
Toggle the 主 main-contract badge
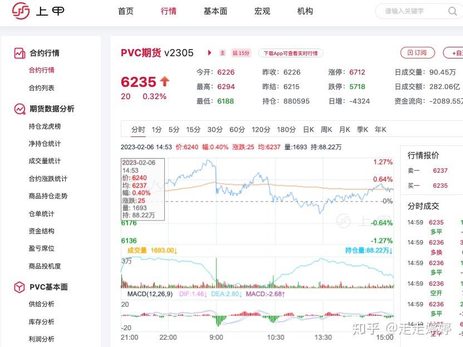[222, 53]
